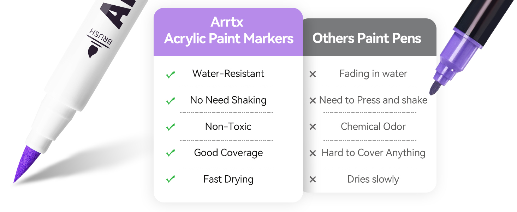Image resolution: width=517 pixels, height=212 pixels.
Task: Click the green checkmark next to Fast Drying
Action: tap(171, 179)
